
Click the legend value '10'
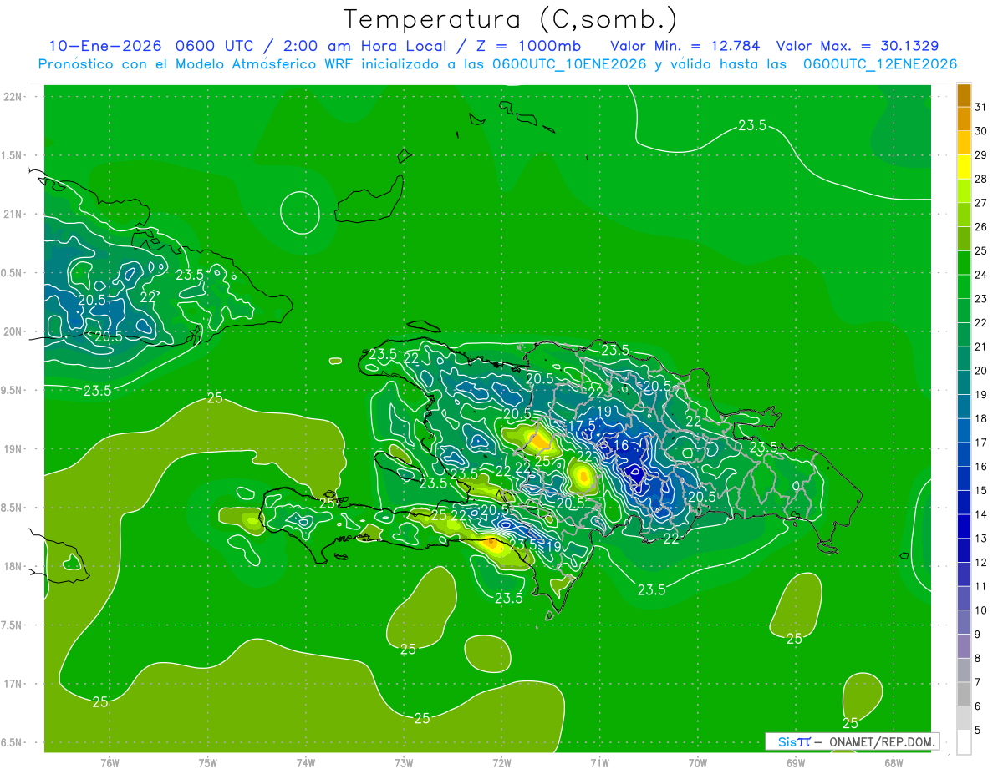pos(980,610)
